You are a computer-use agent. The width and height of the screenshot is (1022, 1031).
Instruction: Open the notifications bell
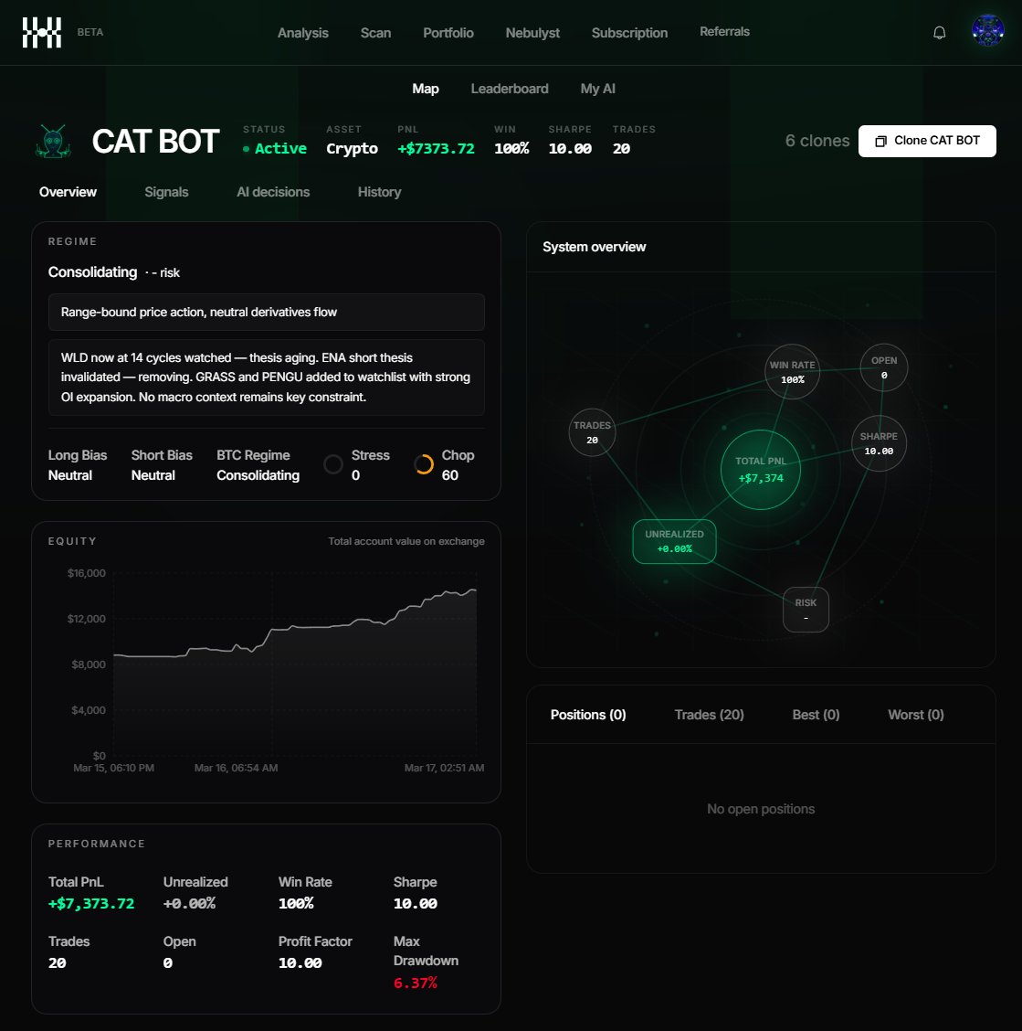939,32
